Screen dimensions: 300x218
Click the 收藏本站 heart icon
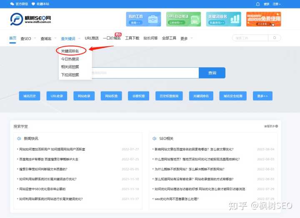(33, 4)
